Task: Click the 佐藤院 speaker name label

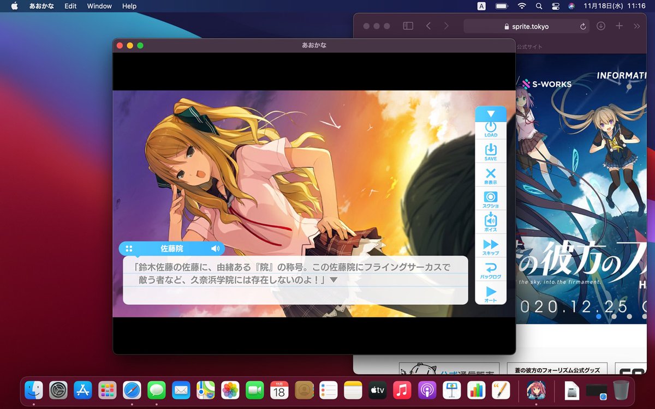Action: pyautogui.click(x=171, y=249)
